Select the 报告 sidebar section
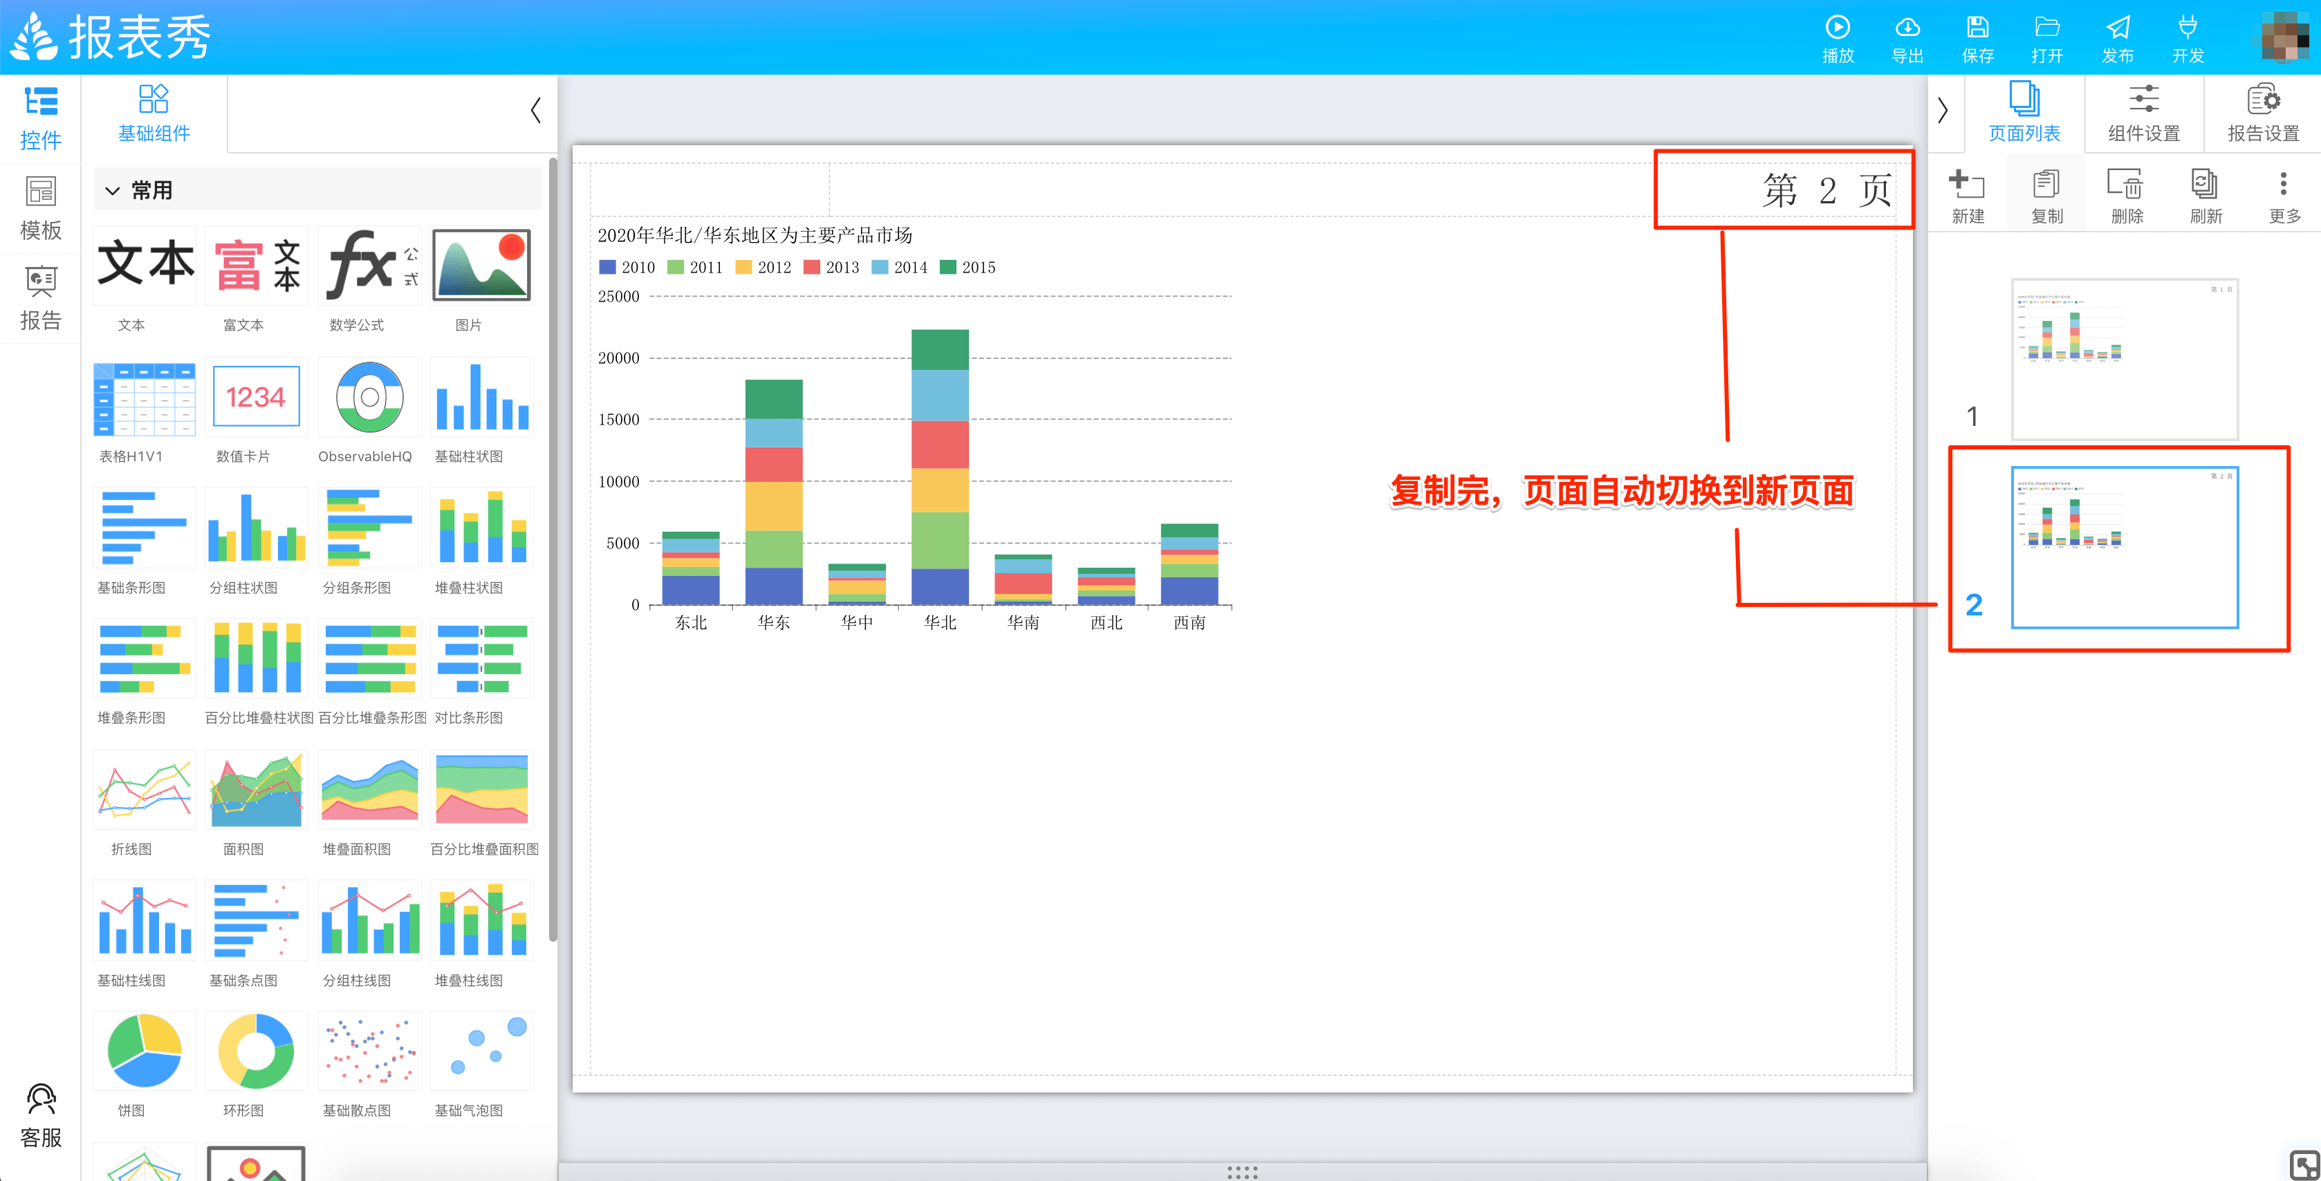2321x1181 pixels. 41,298
